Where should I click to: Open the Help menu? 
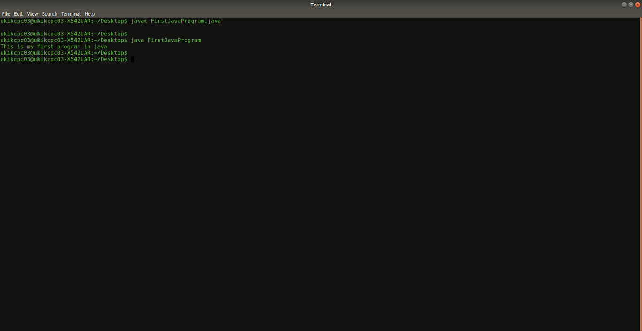pos(89,13)
